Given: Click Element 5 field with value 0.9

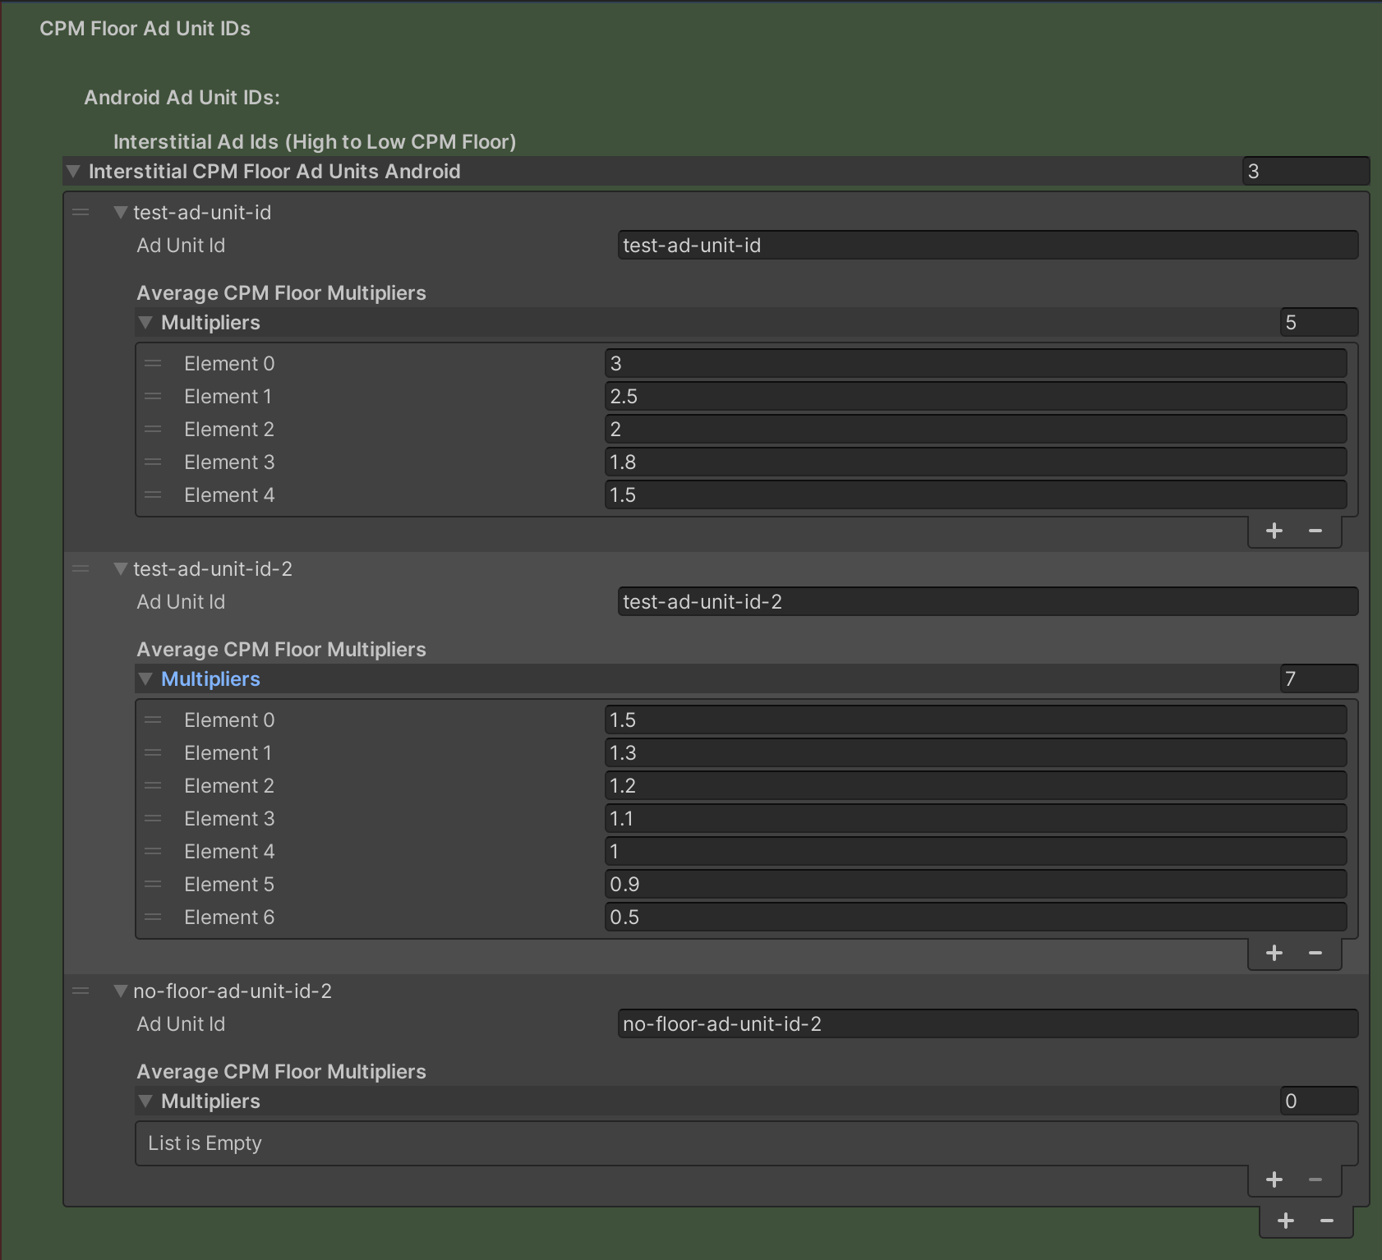Looking at the screenshot, I should tap(974, 885).
